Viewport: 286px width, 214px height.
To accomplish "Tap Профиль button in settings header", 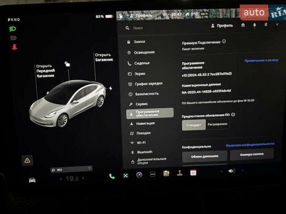I will point(222,26).
